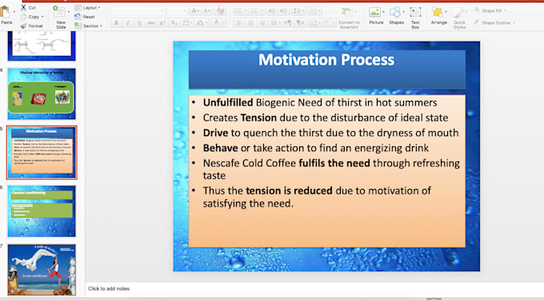
Task: Align text left
Action: tap(238, 23)
